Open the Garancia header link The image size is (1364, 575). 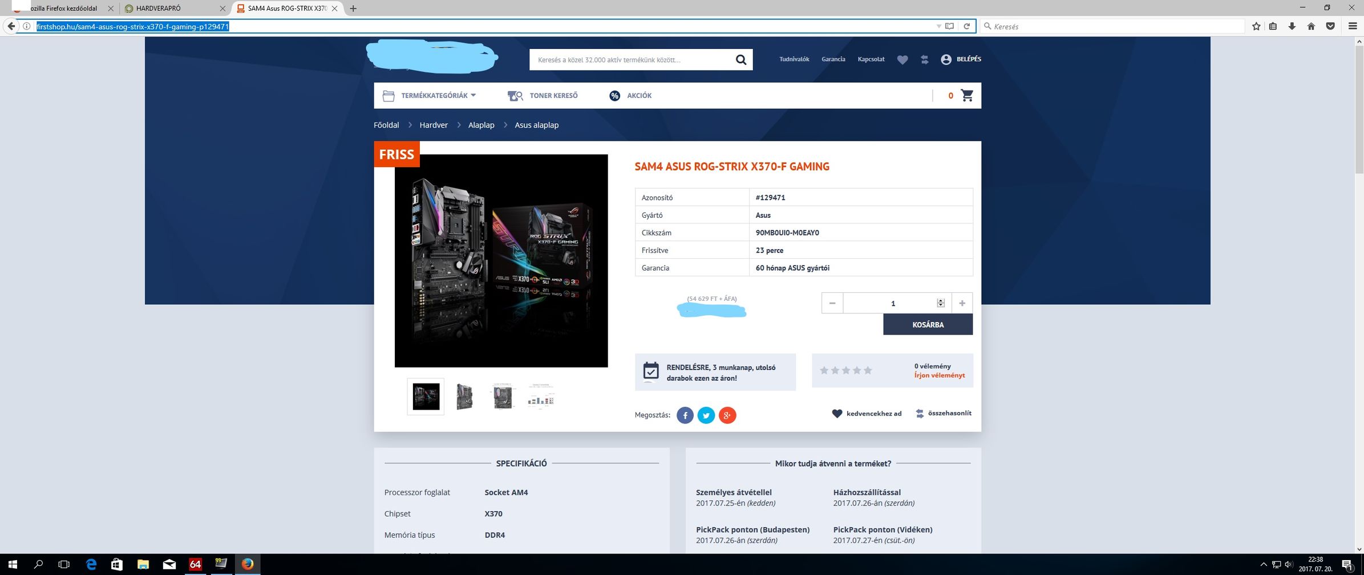833,59
